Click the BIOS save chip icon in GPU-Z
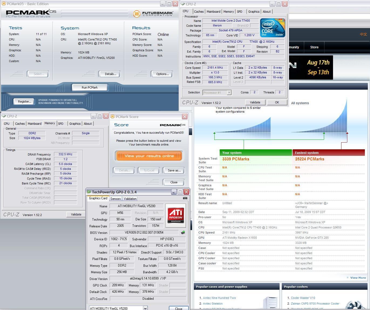Screen dimensions: 370x310 tap(183, 232)
